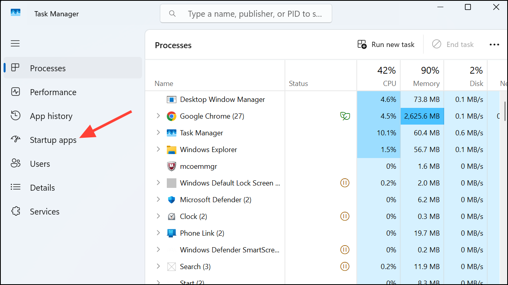Viewport: 508px width, 285px height.
Task: Click the suspended indicator on Phone Link
Action: [x=345, y=233]
